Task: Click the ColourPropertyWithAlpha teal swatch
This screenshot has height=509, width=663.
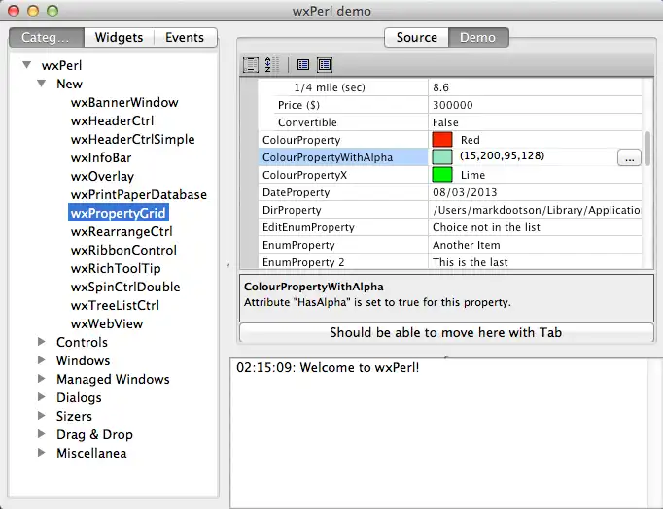Action: coord(442,157)
